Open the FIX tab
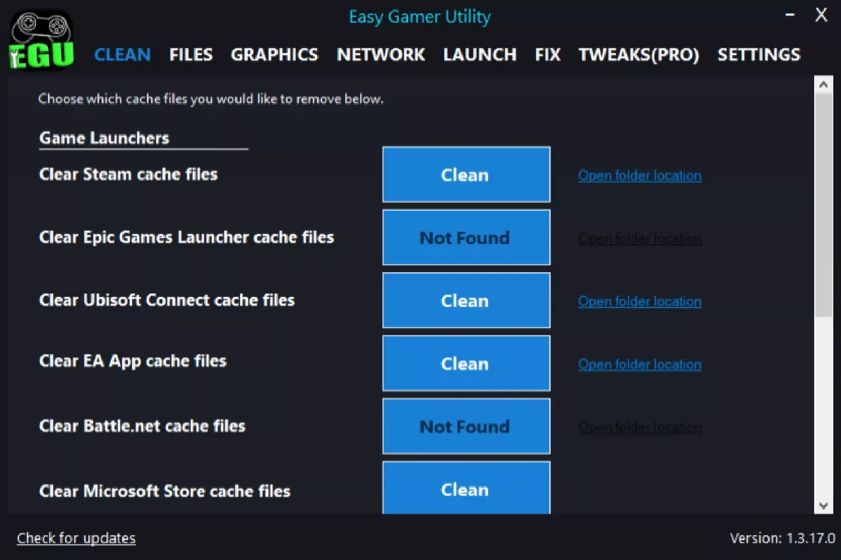Viewport: 841px width, 560px height. (548, 55)
